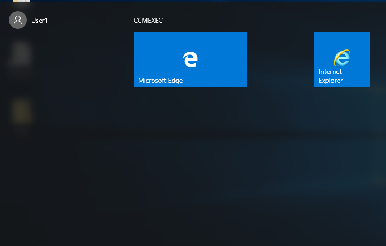The height and width of the screenshot is (246, 386).
Task: Click the blue background above Explorer's logo
Action: point(341,39)
